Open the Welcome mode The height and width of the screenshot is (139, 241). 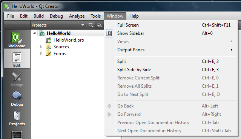17,39
